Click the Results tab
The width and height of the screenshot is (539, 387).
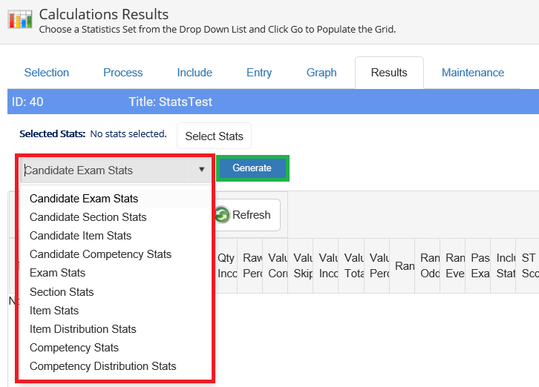click(x=389, y=73)
